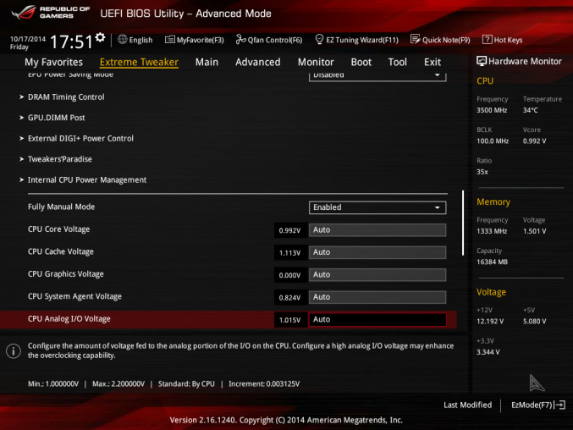Click the Standard: By CPU text

(186, 383)
